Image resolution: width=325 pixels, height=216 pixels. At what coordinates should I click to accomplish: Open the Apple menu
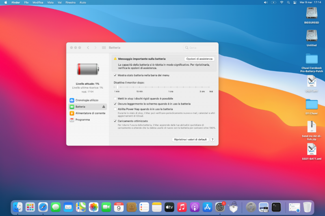pyautogui.click(x=5, y=2)
